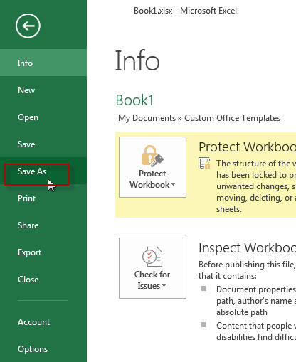Open the Account page

tap(43, 322)
